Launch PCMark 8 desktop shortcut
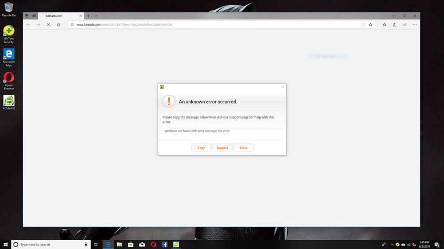This screenshot has height=249, width=444. (8, 102)
